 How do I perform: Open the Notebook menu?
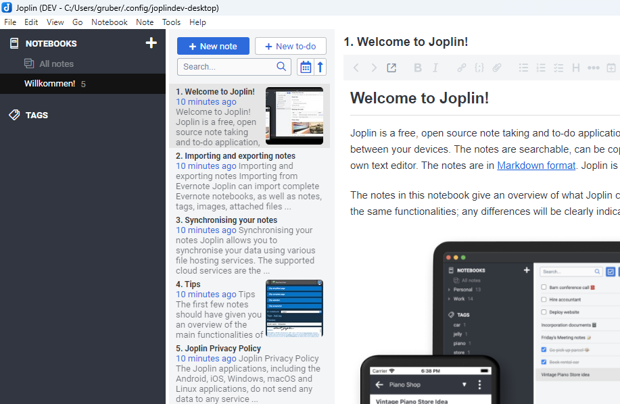click(x=110, y=22)
